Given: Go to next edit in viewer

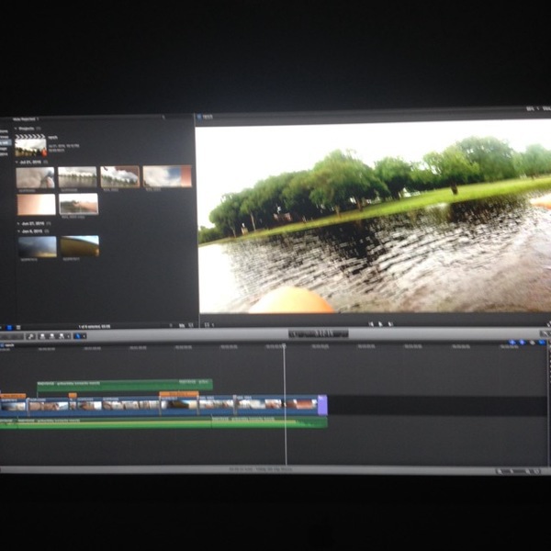Looking at the screenshot, I should [x=390, y=324].
